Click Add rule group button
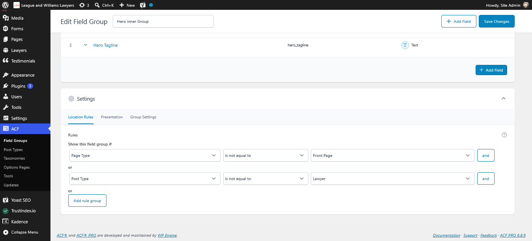The image size is (532, 241). point(87,201)
